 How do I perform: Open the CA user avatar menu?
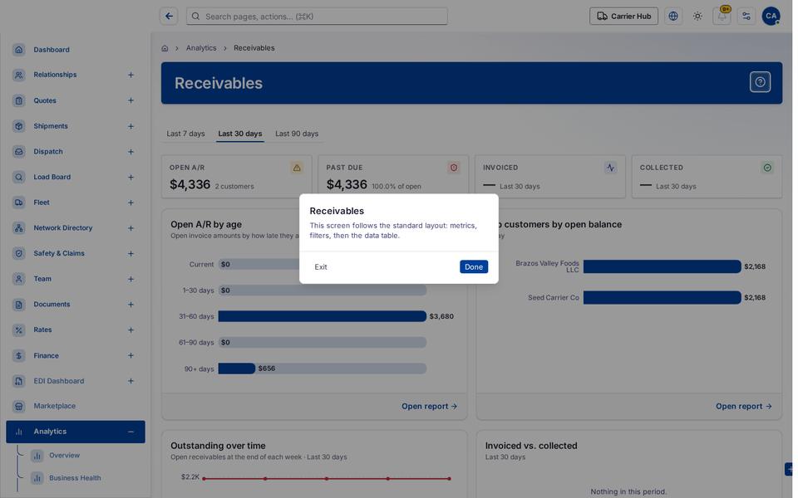tap(771, 17)
